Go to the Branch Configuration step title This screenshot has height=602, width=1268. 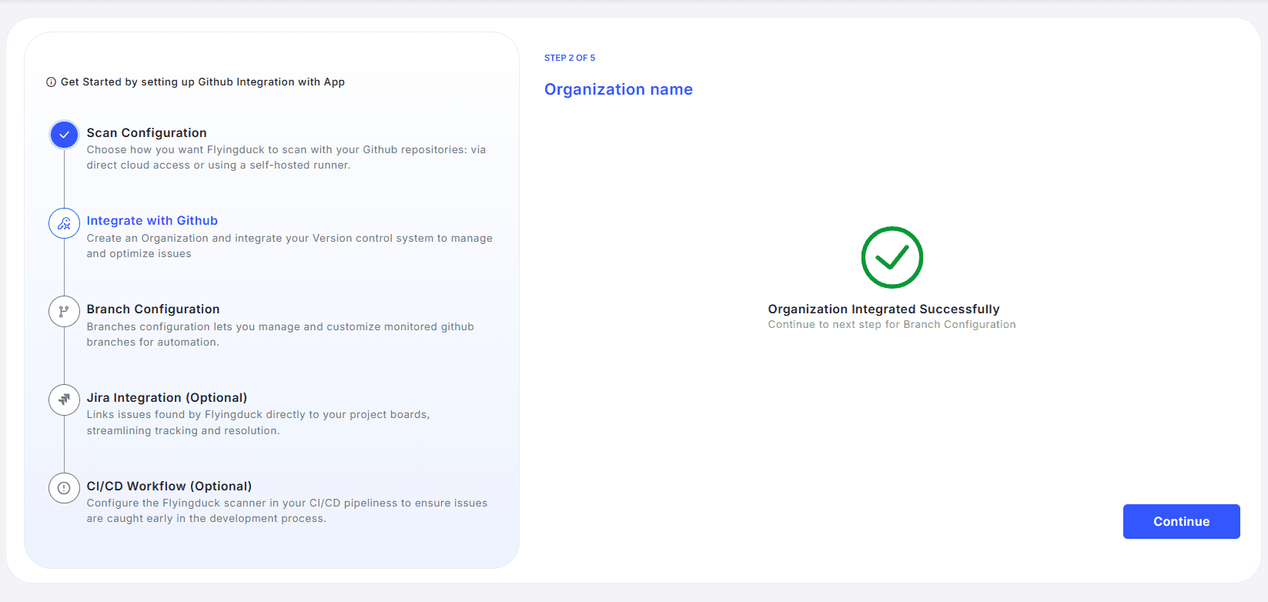(152, 309)
